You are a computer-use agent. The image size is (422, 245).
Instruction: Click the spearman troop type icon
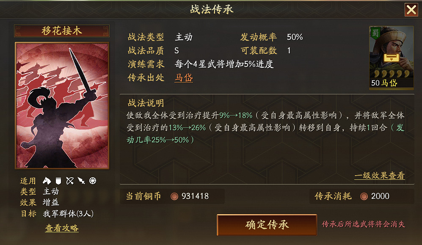81,181
